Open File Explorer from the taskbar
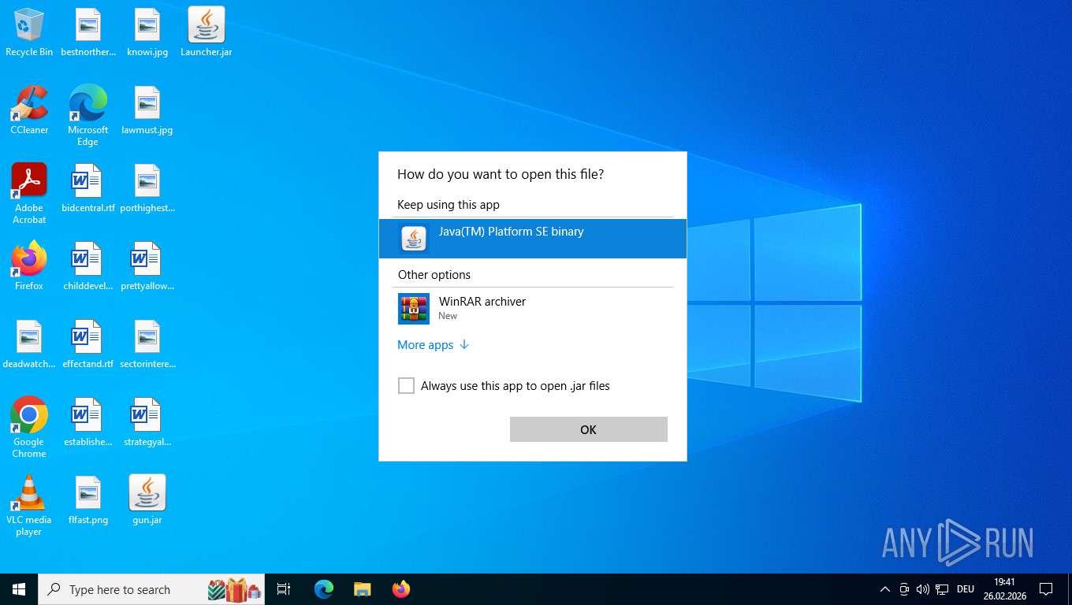Viewport: 1072px width, 605px height. 362,589
